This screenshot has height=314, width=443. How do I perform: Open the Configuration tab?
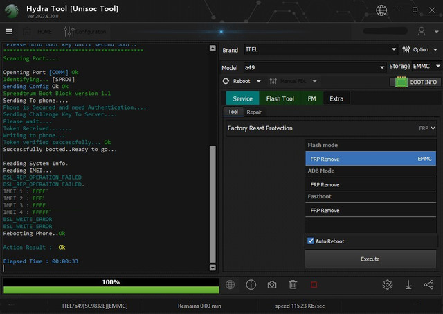(x=85, y=31)
